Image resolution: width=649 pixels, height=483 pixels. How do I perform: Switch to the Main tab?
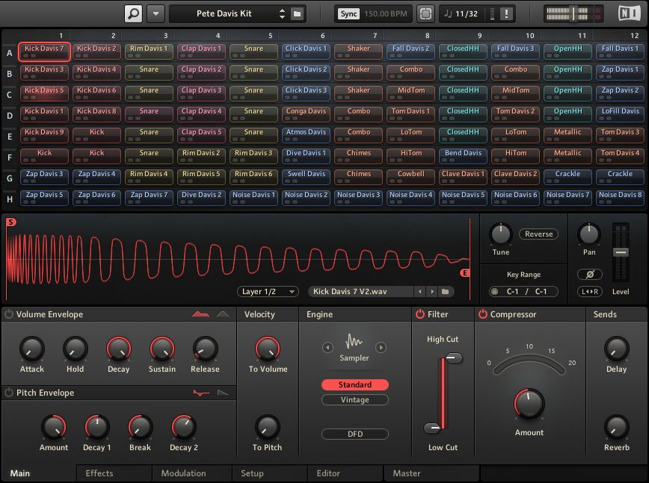[x=39, y=473]
